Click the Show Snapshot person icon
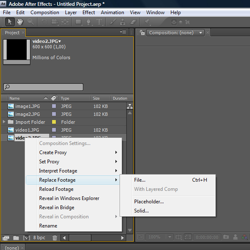 coord(235,237)
